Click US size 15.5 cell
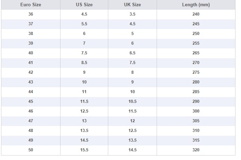 pyautogui.click(x=84, y=150)
